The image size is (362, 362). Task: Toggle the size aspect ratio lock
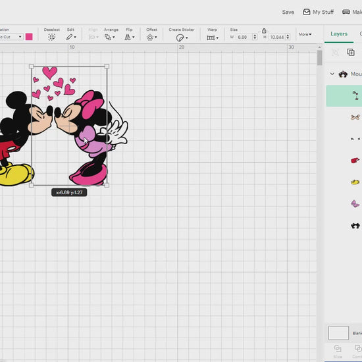[x=264, y=30]
